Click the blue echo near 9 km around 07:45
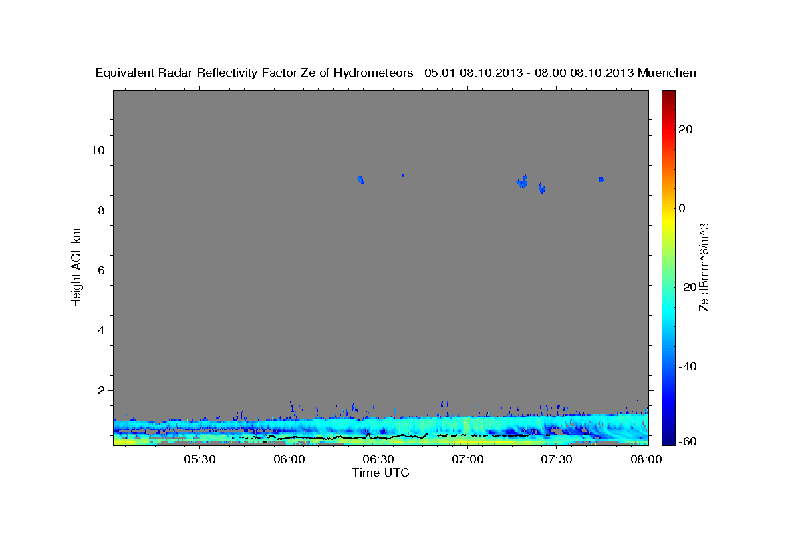Viewport: 802px width, 534px height. [601, 179]
